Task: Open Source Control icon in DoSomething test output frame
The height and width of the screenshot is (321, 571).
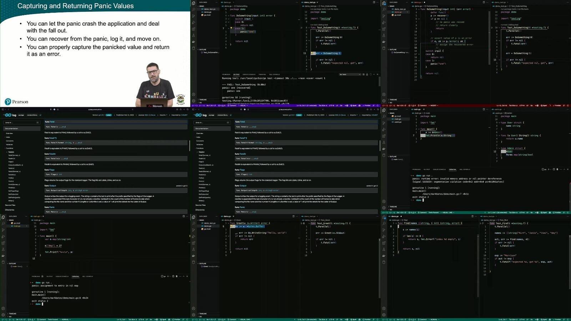Action: 193,16
